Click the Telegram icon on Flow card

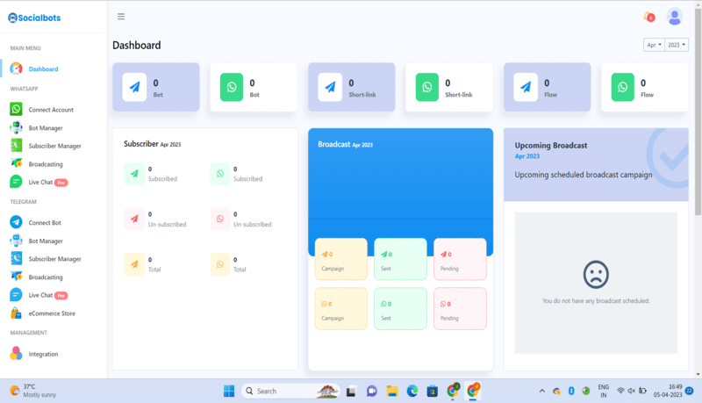[x=526, y=87]
